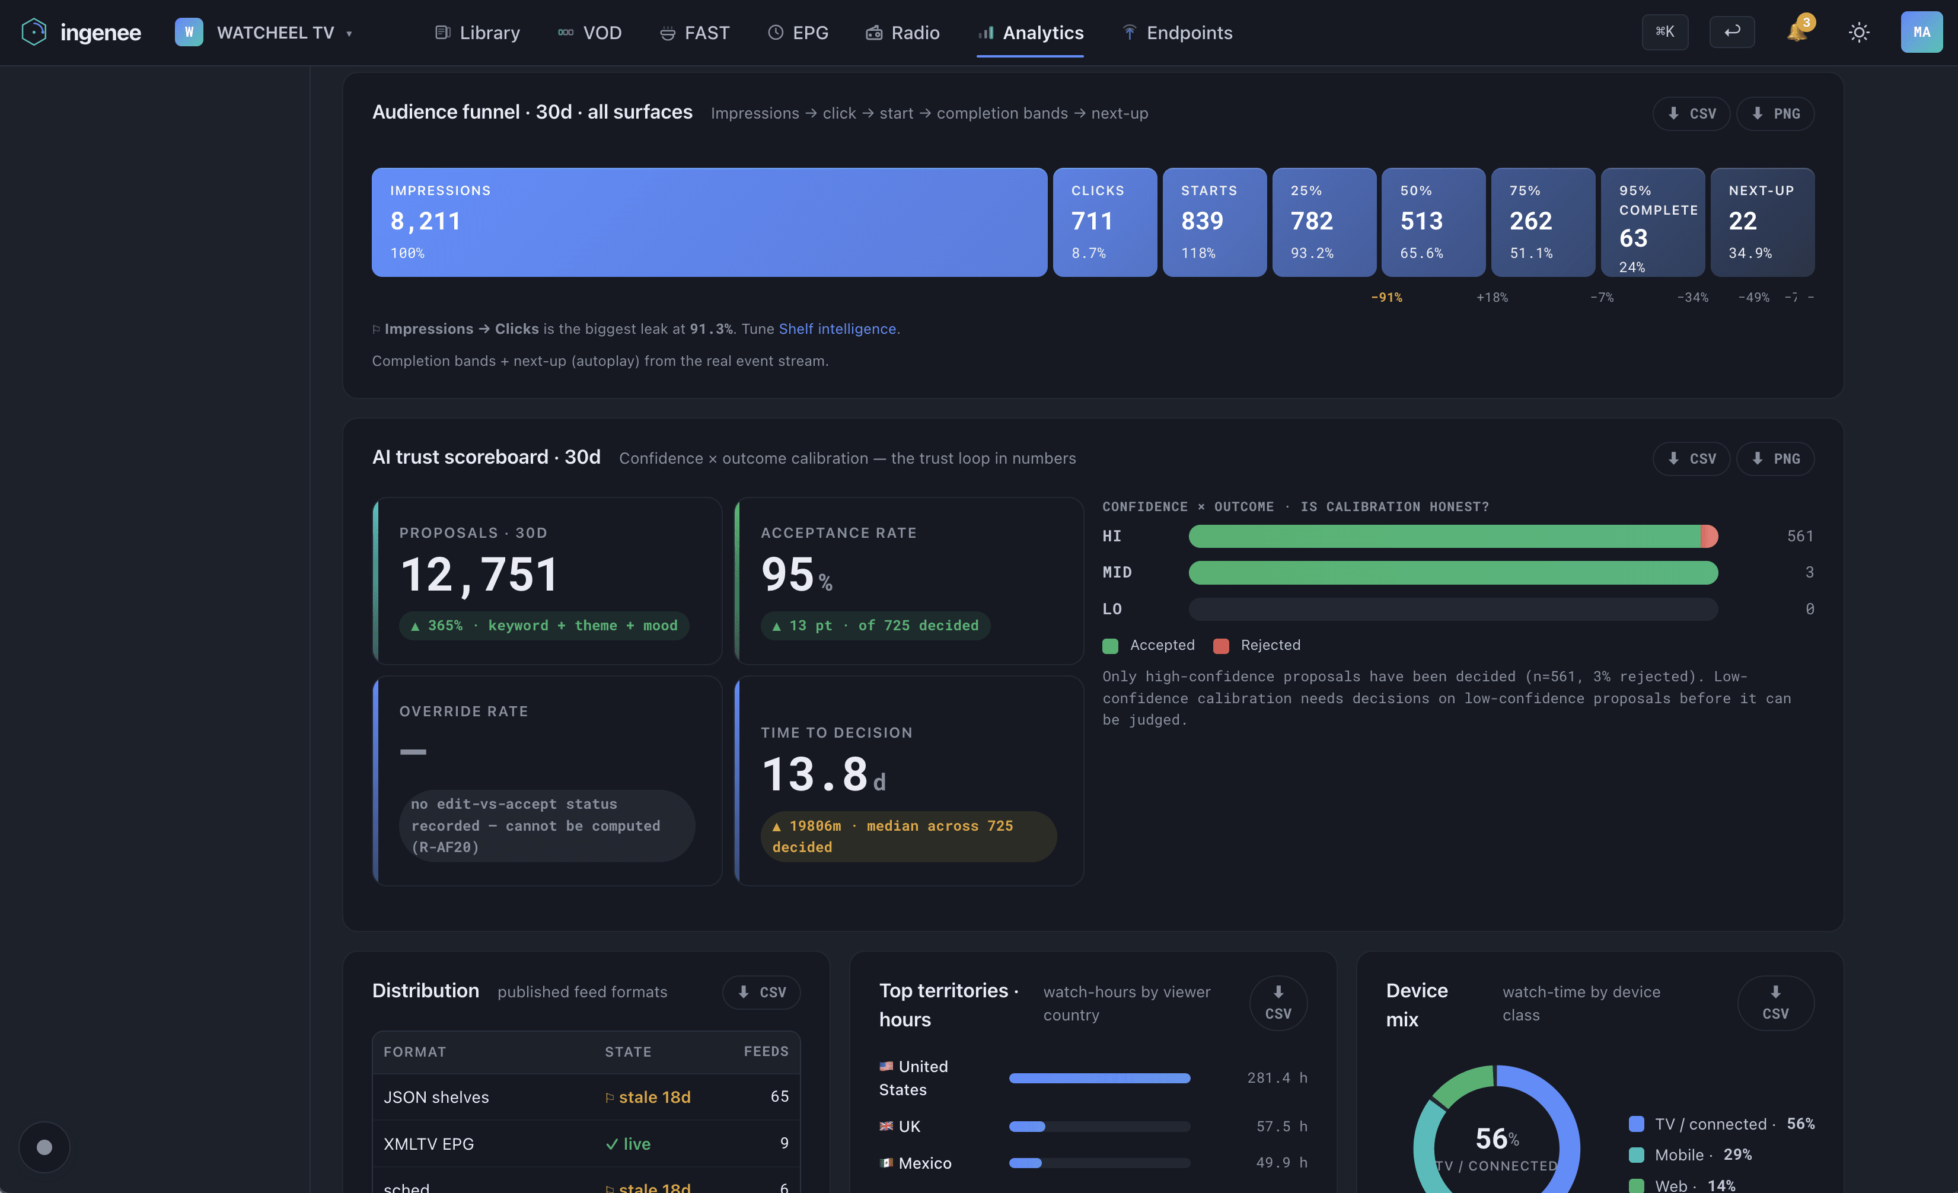
Task: Click the return arrow icon button
Action: [1731, 32]
